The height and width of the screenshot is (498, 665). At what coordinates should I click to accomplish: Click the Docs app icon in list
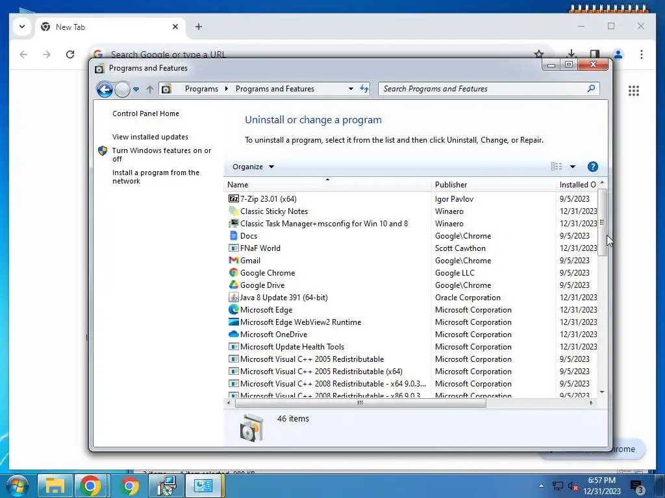coord(234,235)
